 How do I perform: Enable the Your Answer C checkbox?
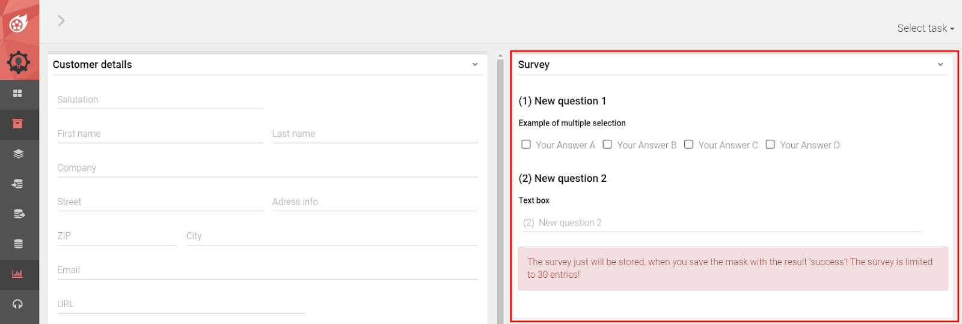[689, 145]
